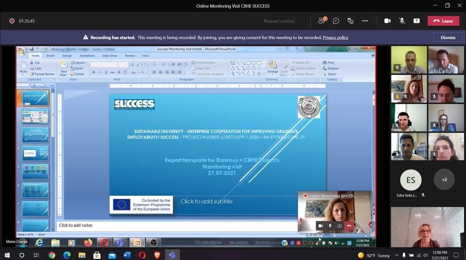
Task: Click Reset in the Slides group
Action: click(x=77, y=68)
